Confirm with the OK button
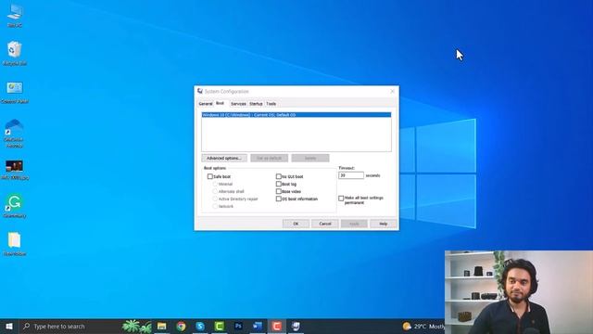This screenshot has width=593, height=334. point(296,224)
